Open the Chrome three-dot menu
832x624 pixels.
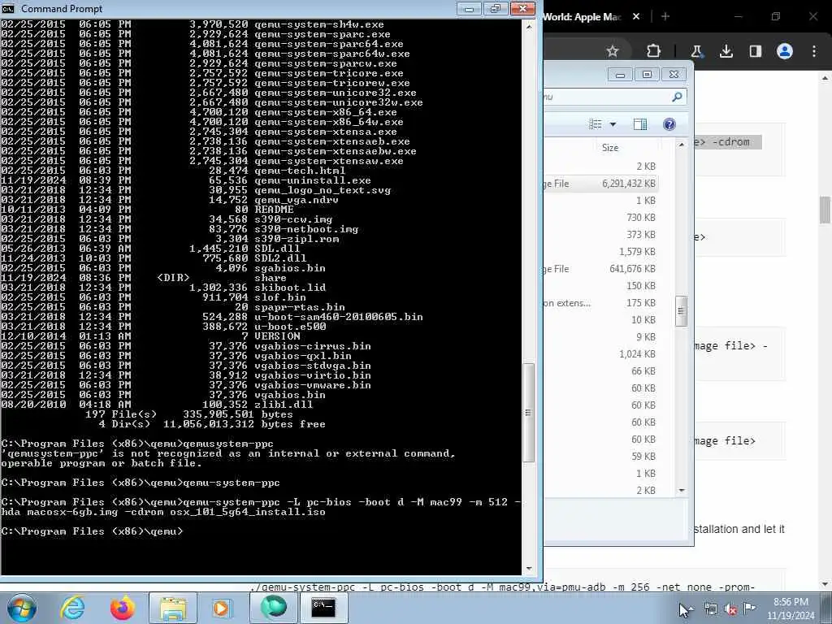point(814,51)
